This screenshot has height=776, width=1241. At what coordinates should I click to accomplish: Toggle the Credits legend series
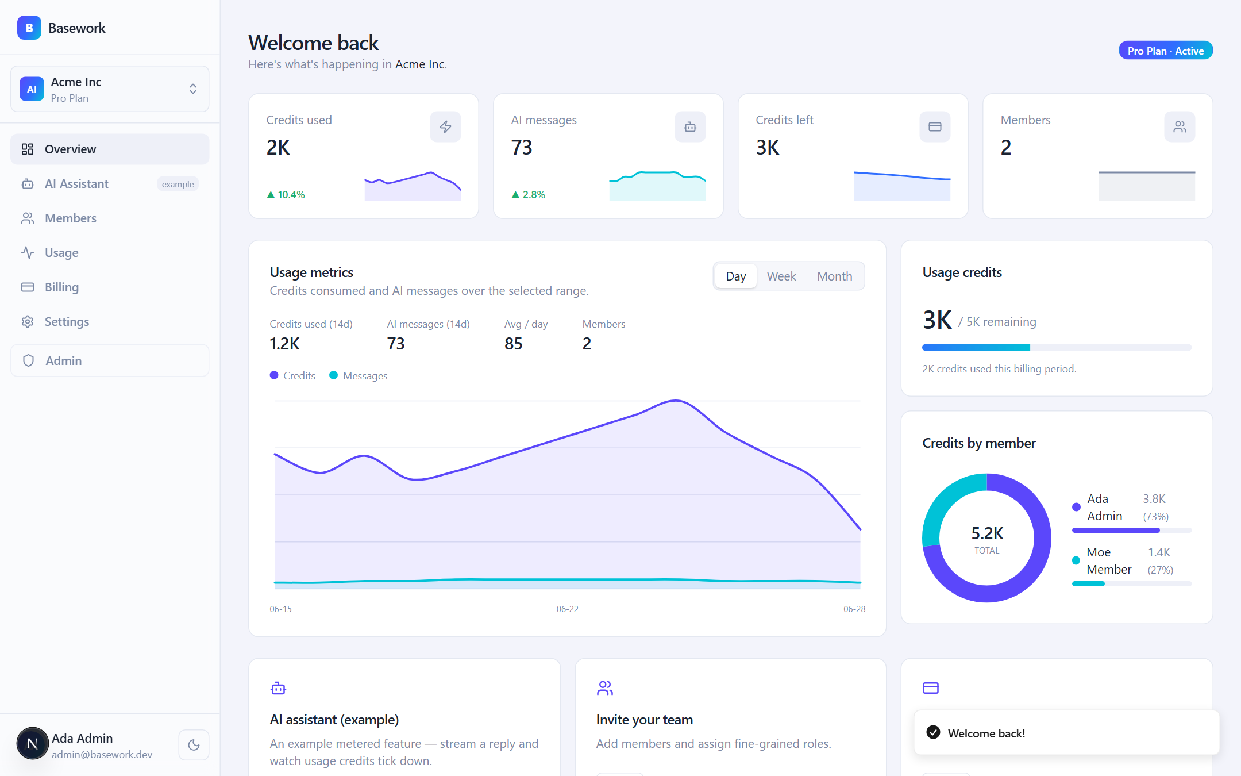point(292,375)
